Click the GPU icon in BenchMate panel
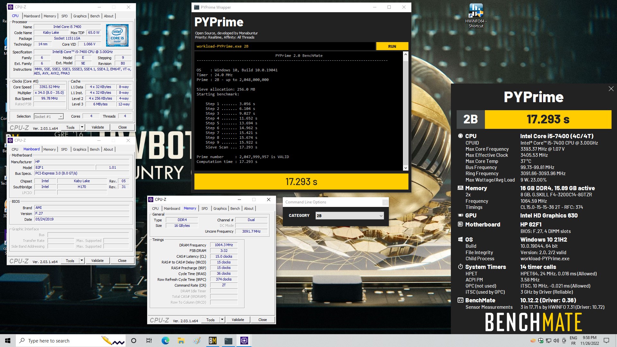Viewport: 617px width, 347px height. pyautogui.click(x=460, y=215)
